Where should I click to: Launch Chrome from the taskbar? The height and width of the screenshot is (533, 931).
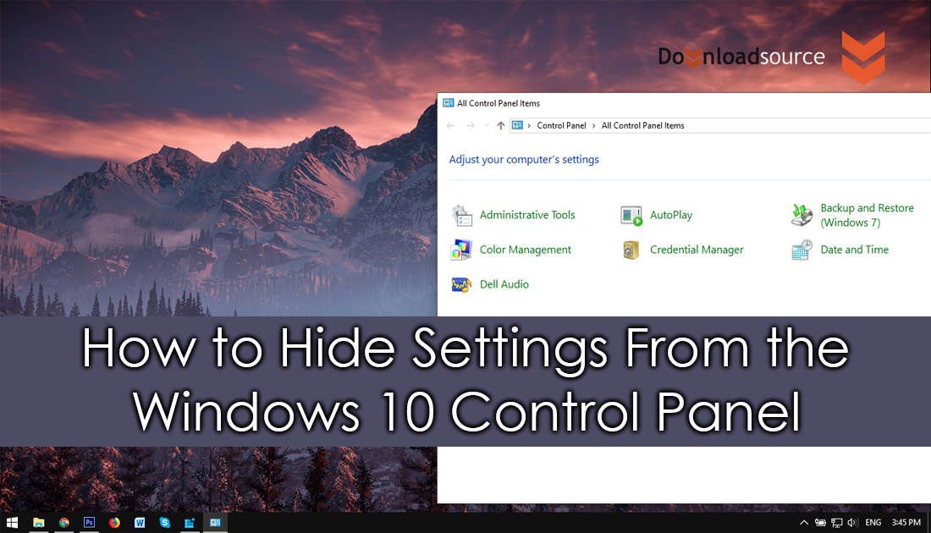pos(64,522)
